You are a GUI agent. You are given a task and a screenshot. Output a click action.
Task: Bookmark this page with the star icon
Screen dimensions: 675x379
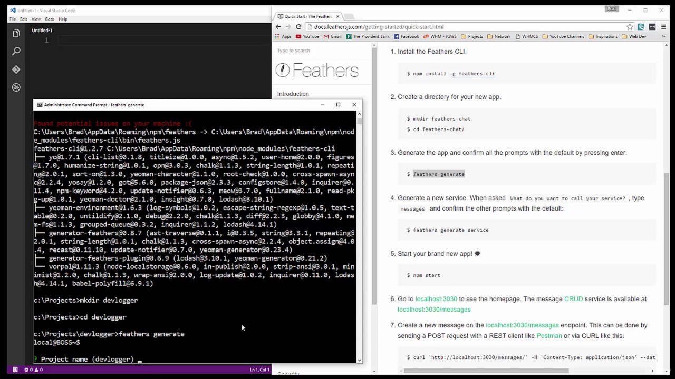[630, 27]
